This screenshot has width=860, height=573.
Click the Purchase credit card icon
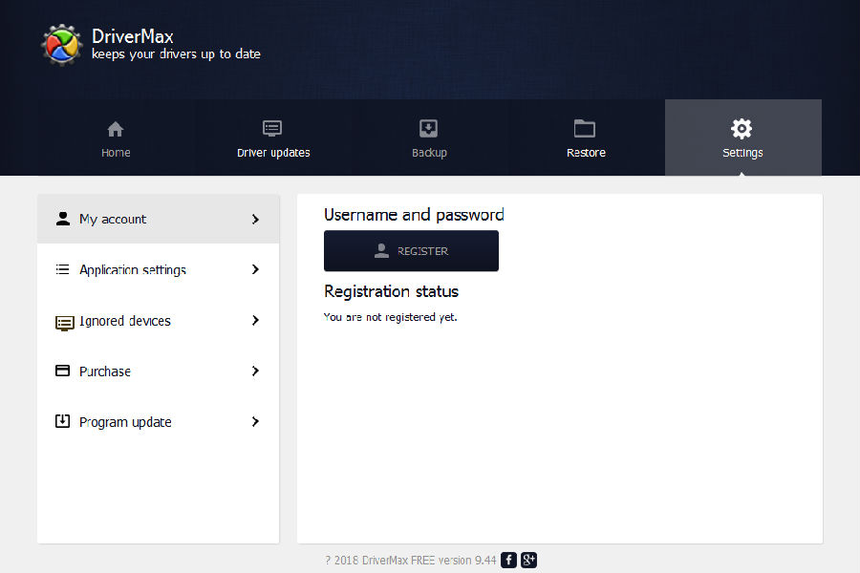(x=62, y=371)
